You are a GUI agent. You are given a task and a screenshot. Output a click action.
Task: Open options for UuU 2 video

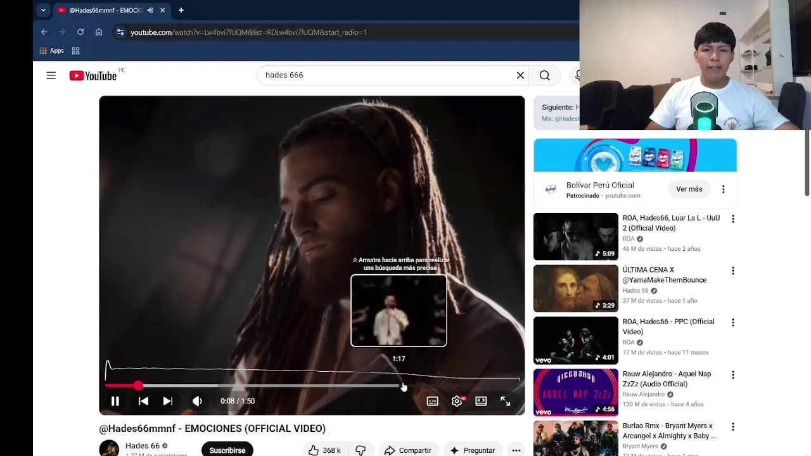click(x=733, y=219)
